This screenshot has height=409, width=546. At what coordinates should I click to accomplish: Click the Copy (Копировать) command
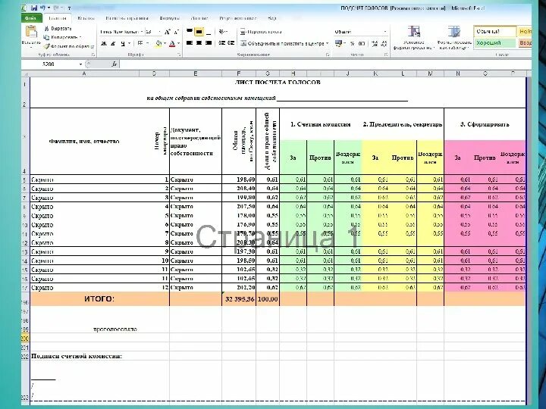pos(61,37)
